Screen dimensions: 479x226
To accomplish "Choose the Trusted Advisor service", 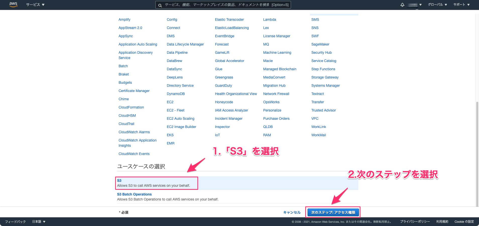I will coord(324,110).
